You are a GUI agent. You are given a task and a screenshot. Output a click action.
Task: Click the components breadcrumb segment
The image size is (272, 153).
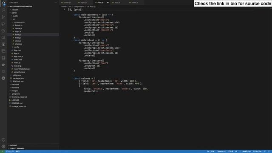click(x=79, y=7)
